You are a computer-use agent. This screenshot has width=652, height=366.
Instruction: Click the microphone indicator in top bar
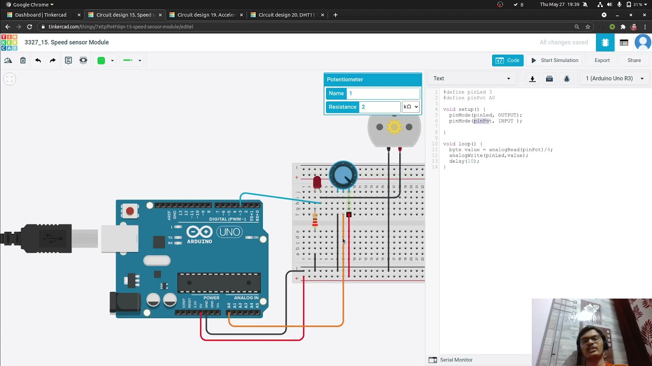[619, 5]
